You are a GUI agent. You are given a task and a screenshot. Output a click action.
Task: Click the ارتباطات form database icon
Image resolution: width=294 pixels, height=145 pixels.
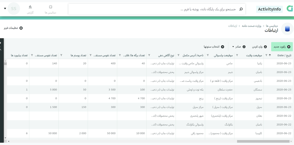[x=287, y=29]
